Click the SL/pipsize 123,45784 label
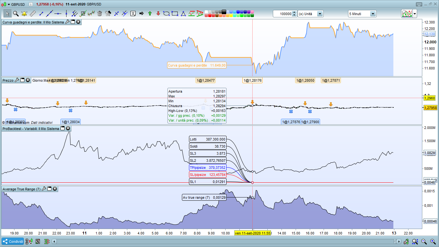The height and width of the screenshot is (247, 439). click(208, 175)
